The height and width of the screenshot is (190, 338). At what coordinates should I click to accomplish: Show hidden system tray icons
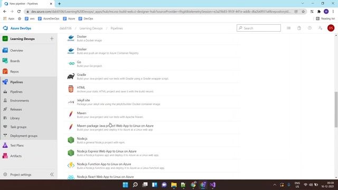point(275,185)
